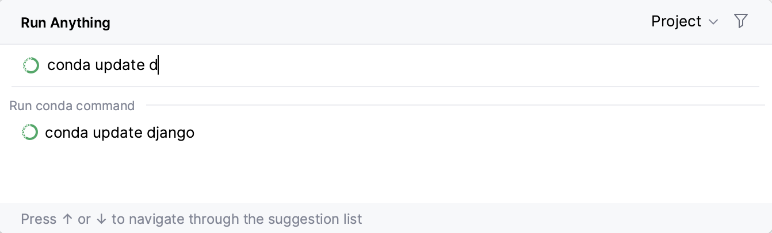772x233 pixels.
Task: Click the "Run conda command" group header
Action: click(72, 106)
